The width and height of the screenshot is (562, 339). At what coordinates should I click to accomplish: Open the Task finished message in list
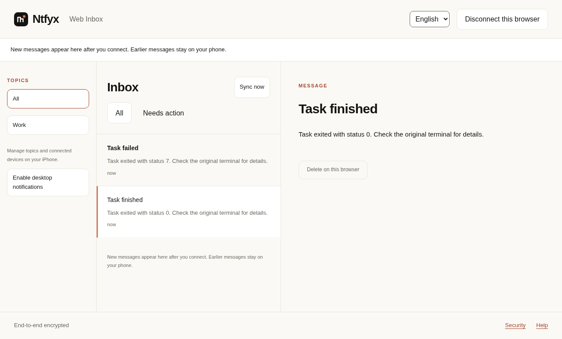[x=188, y=212]
